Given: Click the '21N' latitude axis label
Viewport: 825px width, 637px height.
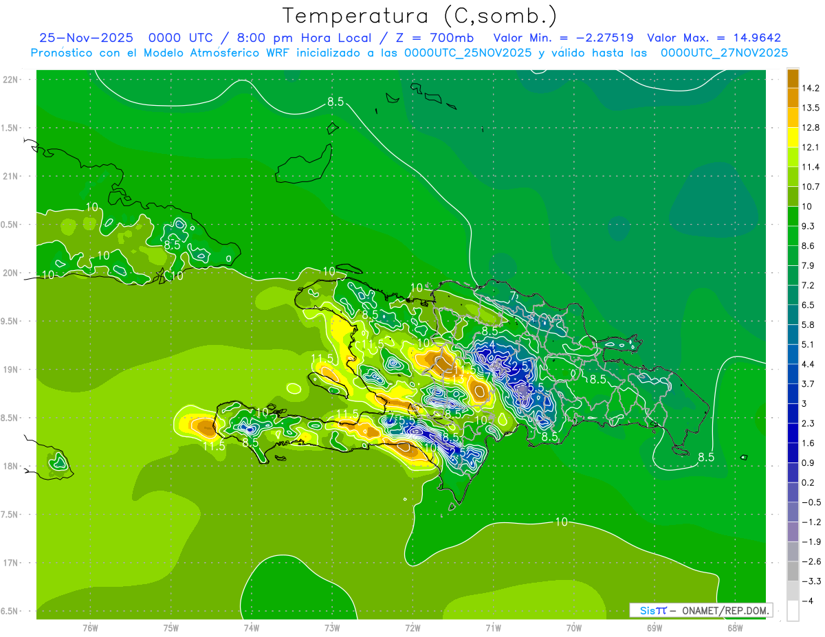Looking at the screenshot, I should point(11,176).
